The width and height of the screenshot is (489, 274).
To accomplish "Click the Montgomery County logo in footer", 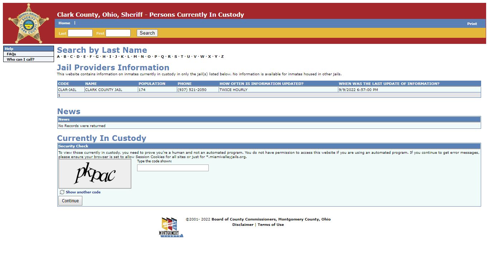I will [171, 227].
